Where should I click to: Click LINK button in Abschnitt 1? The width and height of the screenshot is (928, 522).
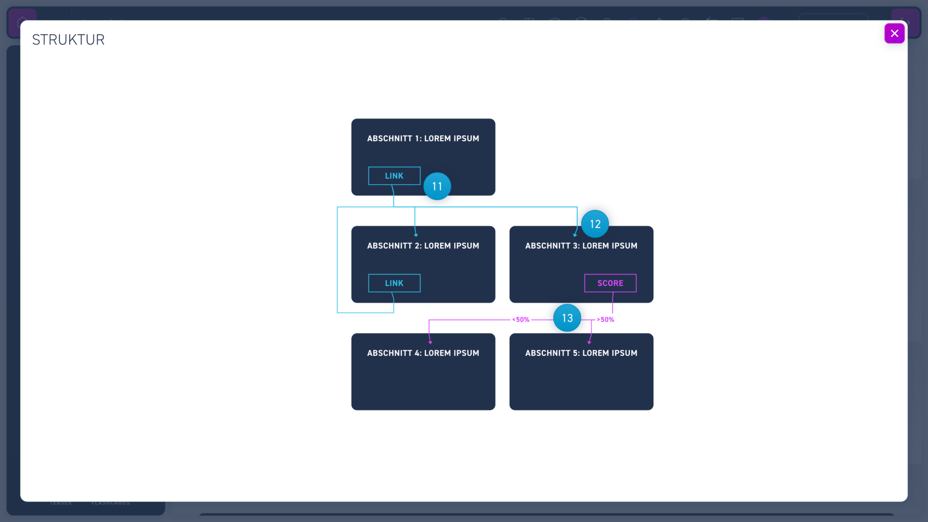point(394,176)
